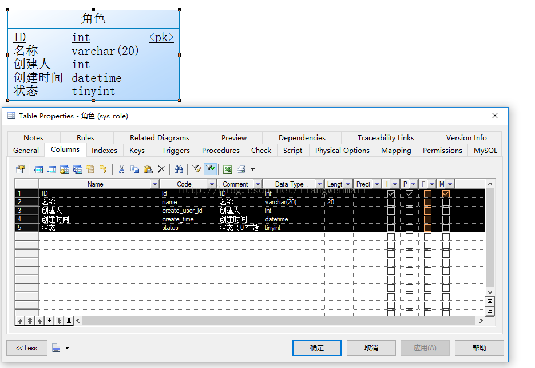
Task: Enable Identity for the status row
Action: point(391,228)
